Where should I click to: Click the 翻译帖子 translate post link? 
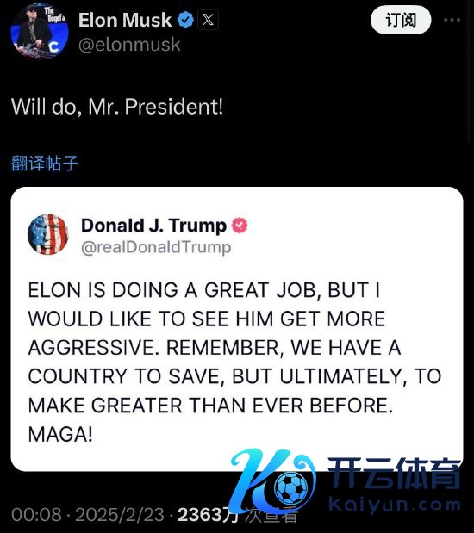click(x=45, y=163)
